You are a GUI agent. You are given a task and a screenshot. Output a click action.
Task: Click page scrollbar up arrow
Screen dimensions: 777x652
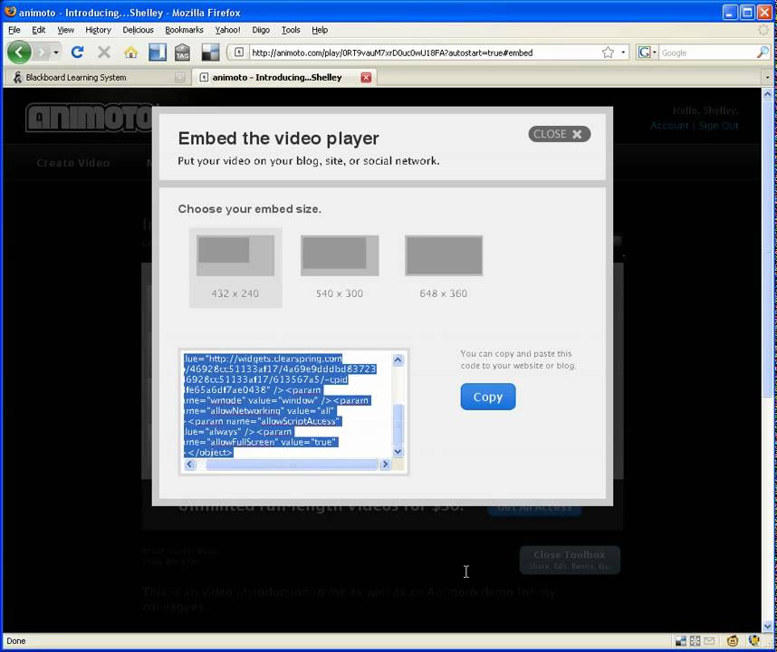[x=768, y=93]
